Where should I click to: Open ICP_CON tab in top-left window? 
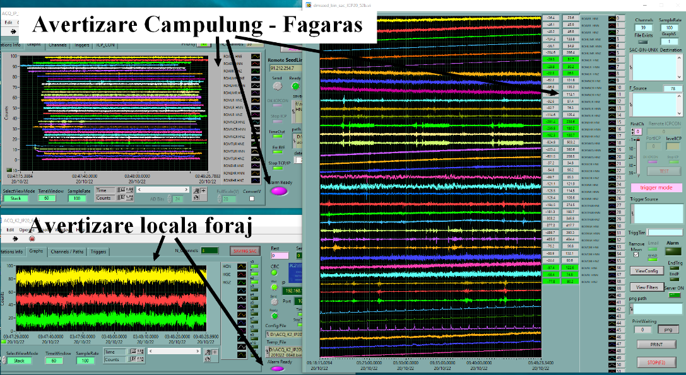pyautogui.click(x=105, y=45)
